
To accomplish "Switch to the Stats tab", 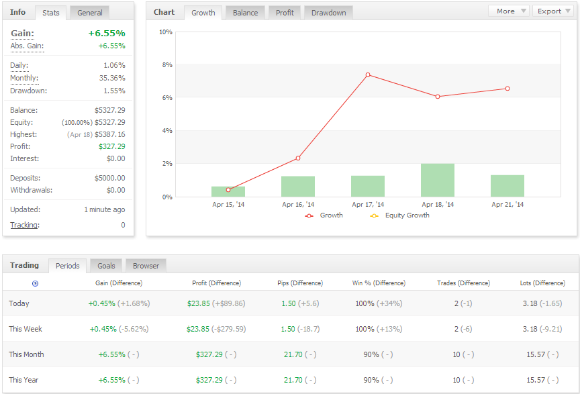I will pos(50,13).
